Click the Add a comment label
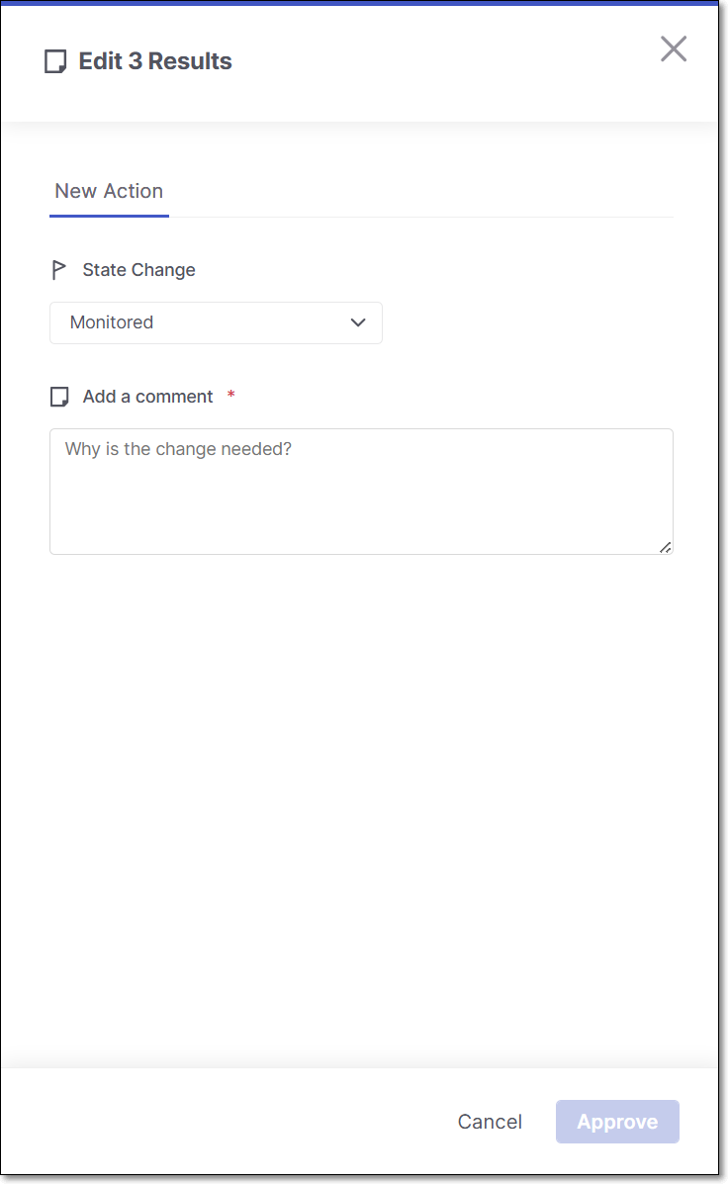728x1184 pixels. [147, 397]
